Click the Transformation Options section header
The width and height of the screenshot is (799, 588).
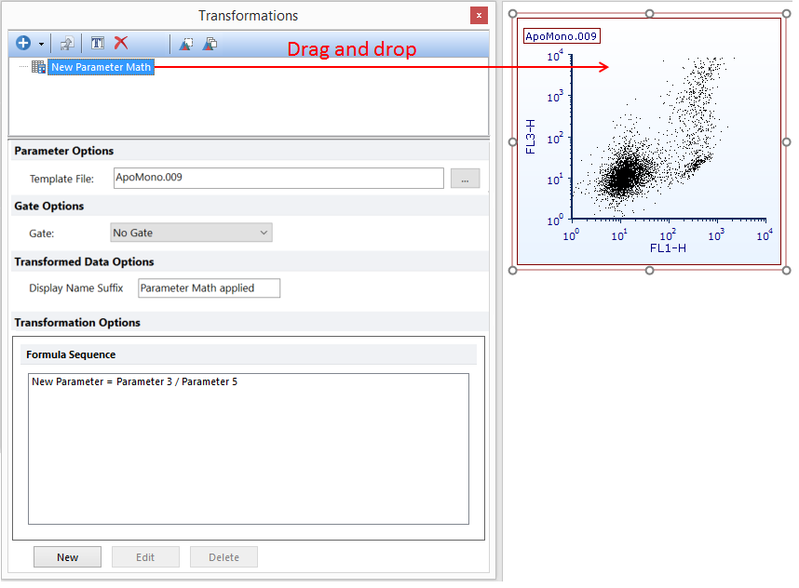[x=77, y=323]
